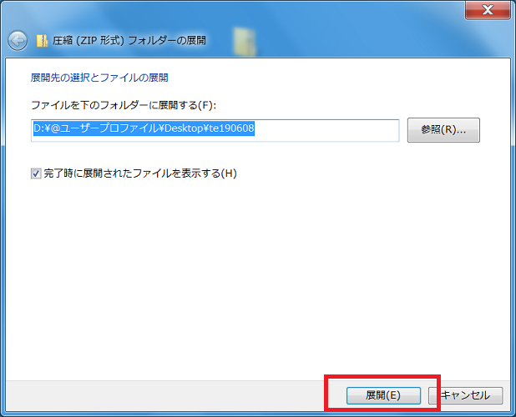Open the 参照(R)... browse dialog

(x=443, y=130)
